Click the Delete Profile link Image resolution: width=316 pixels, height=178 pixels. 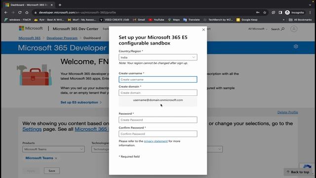[287, 112]
